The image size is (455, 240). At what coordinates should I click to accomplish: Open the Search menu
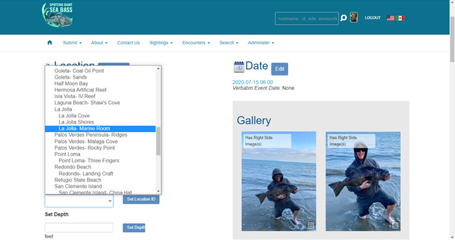point(229,42)
